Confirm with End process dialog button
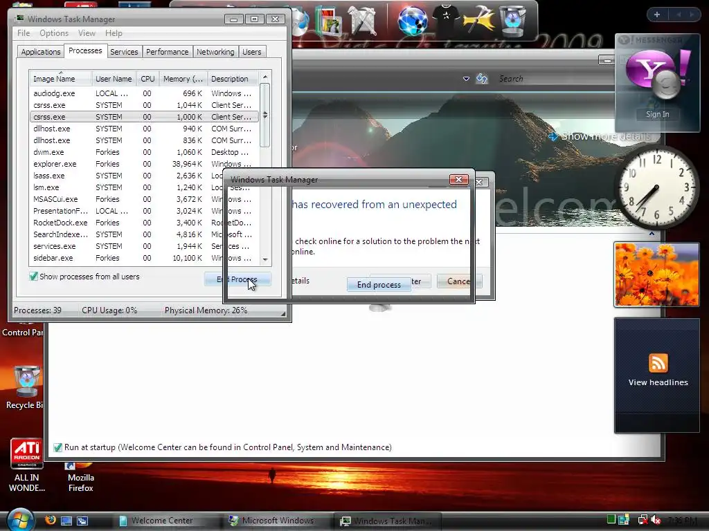This screenshot has width=709, height=531. [x=379, y=284]
